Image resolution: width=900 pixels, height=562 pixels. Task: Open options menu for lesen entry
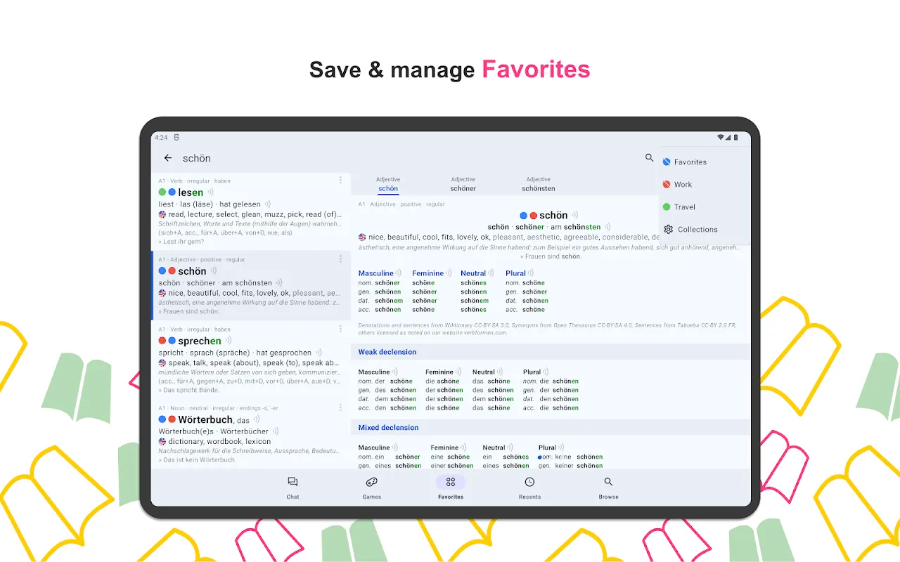[x=341, y=181]
